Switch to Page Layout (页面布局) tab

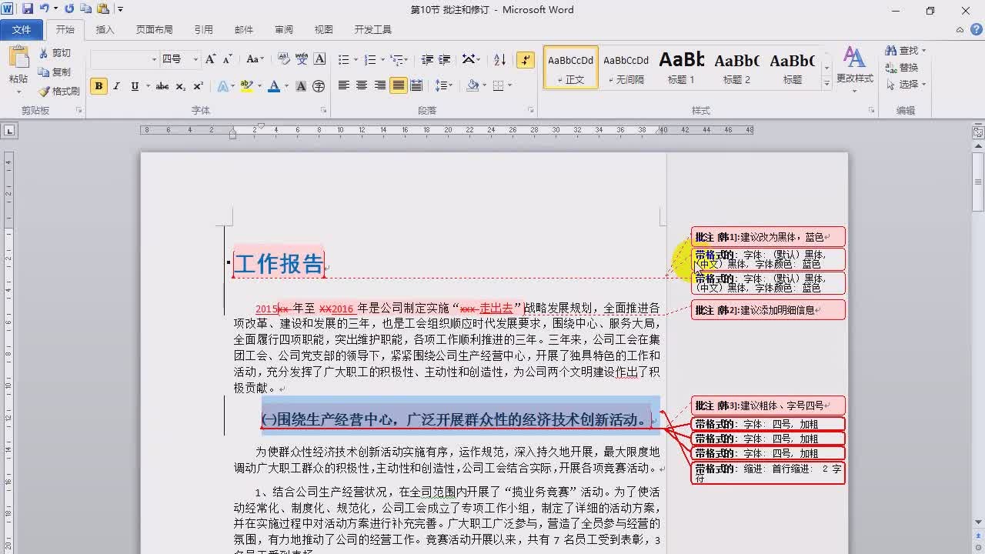pyautogui.click(x=154, y=29)
